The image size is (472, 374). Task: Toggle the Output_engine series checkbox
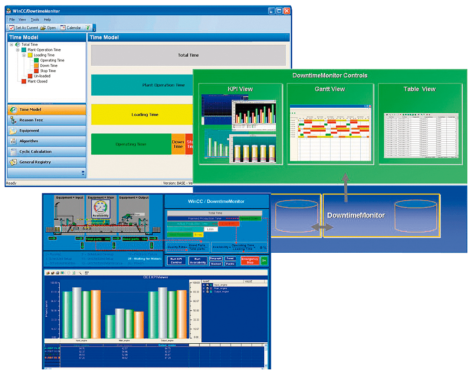[207, 291]
